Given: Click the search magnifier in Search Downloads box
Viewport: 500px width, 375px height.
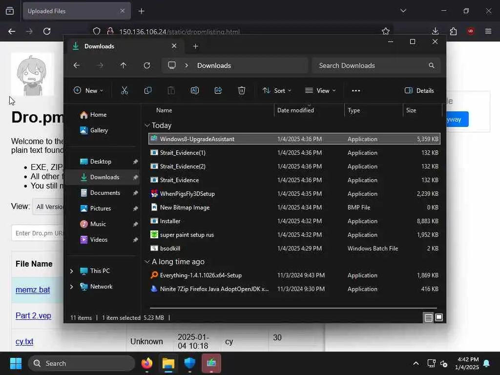Looking at the screenshot, I should click(x=432, y=65).
